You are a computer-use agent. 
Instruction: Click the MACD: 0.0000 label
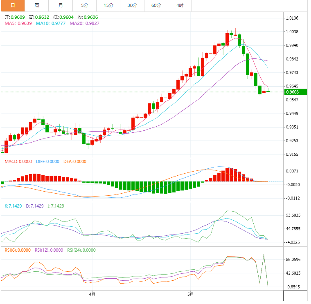18,162
